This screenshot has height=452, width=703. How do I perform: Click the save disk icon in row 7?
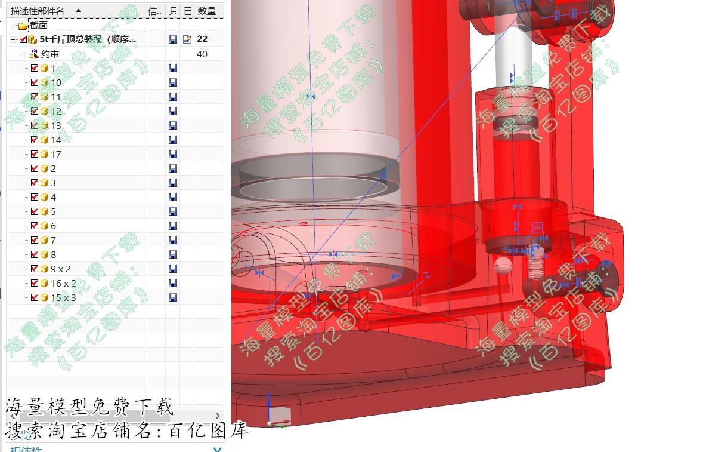pos(172,240)
